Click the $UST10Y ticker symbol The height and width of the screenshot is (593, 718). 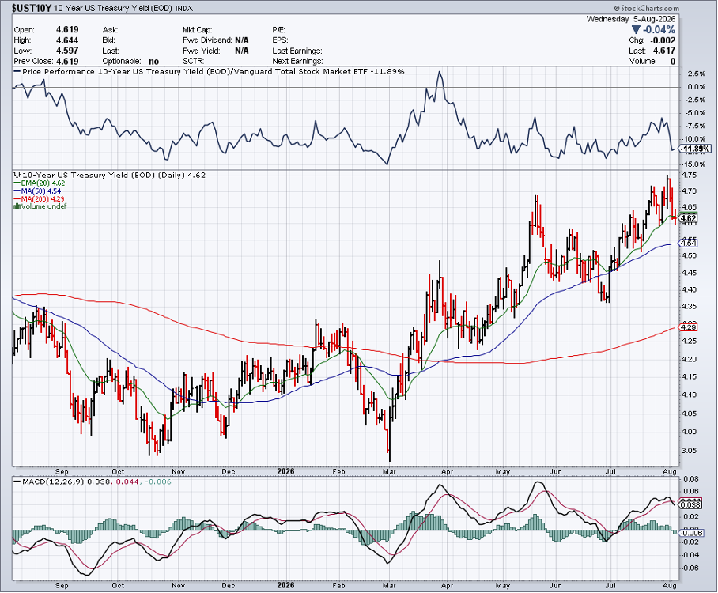coord(31,8)
